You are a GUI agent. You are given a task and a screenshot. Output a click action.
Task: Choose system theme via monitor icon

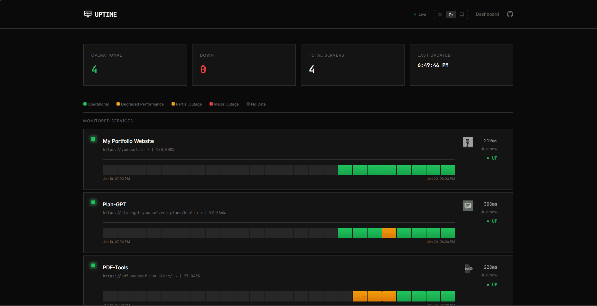(462, 14)
